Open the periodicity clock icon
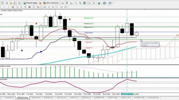The height and width of the screenshot is (100, 179). [x=104, y=3]
